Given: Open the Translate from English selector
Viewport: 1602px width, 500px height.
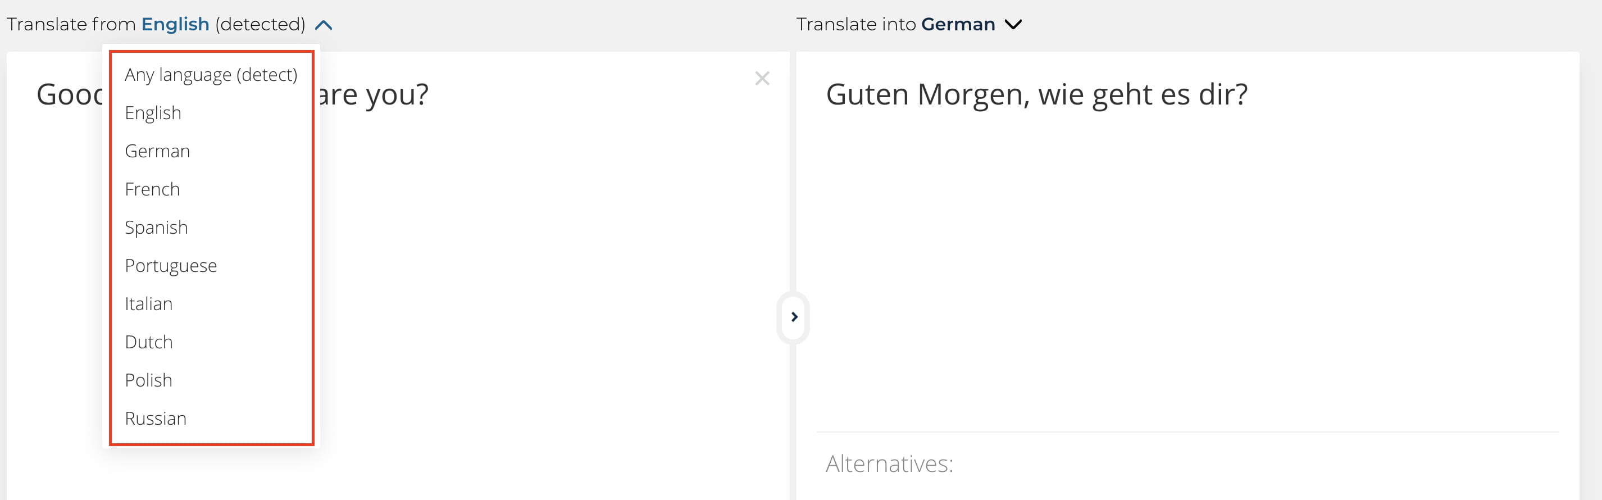Looking at the screenshot, I should coord(175,24).
